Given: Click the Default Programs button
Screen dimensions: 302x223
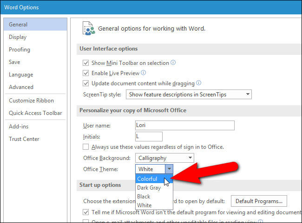Looking at the screenshot, I should tap(259, 201).
